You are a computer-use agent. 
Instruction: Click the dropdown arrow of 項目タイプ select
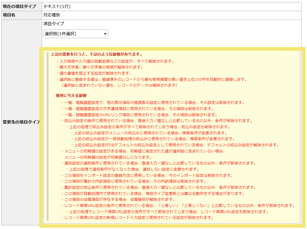tap(105, 34)
